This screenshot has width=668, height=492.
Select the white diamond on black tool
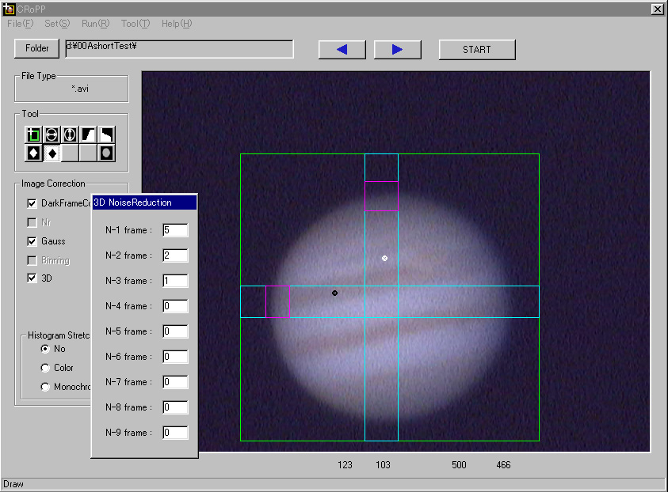(33, 153)
